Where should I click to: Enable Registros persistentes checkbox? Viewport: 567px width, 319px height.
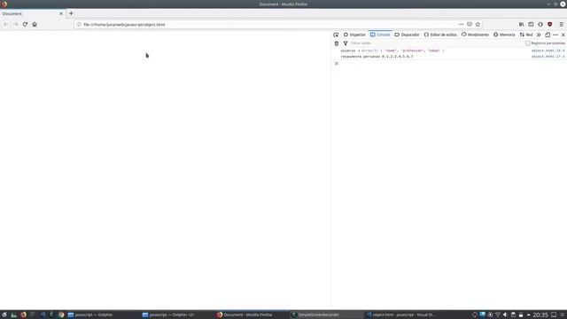pyautogui.click(x=528, y=43)
